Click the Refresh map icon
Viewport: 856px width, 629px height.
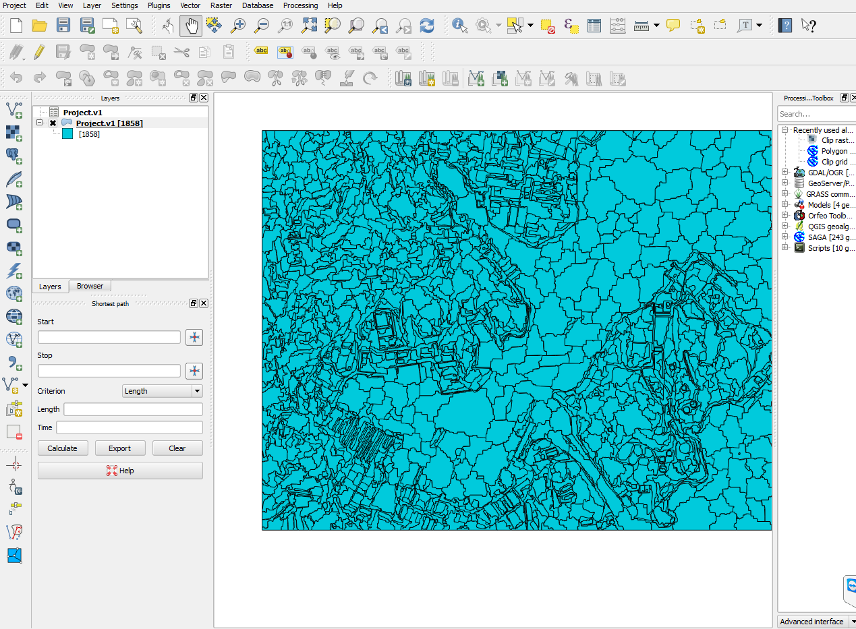click(x=427, y=26)
